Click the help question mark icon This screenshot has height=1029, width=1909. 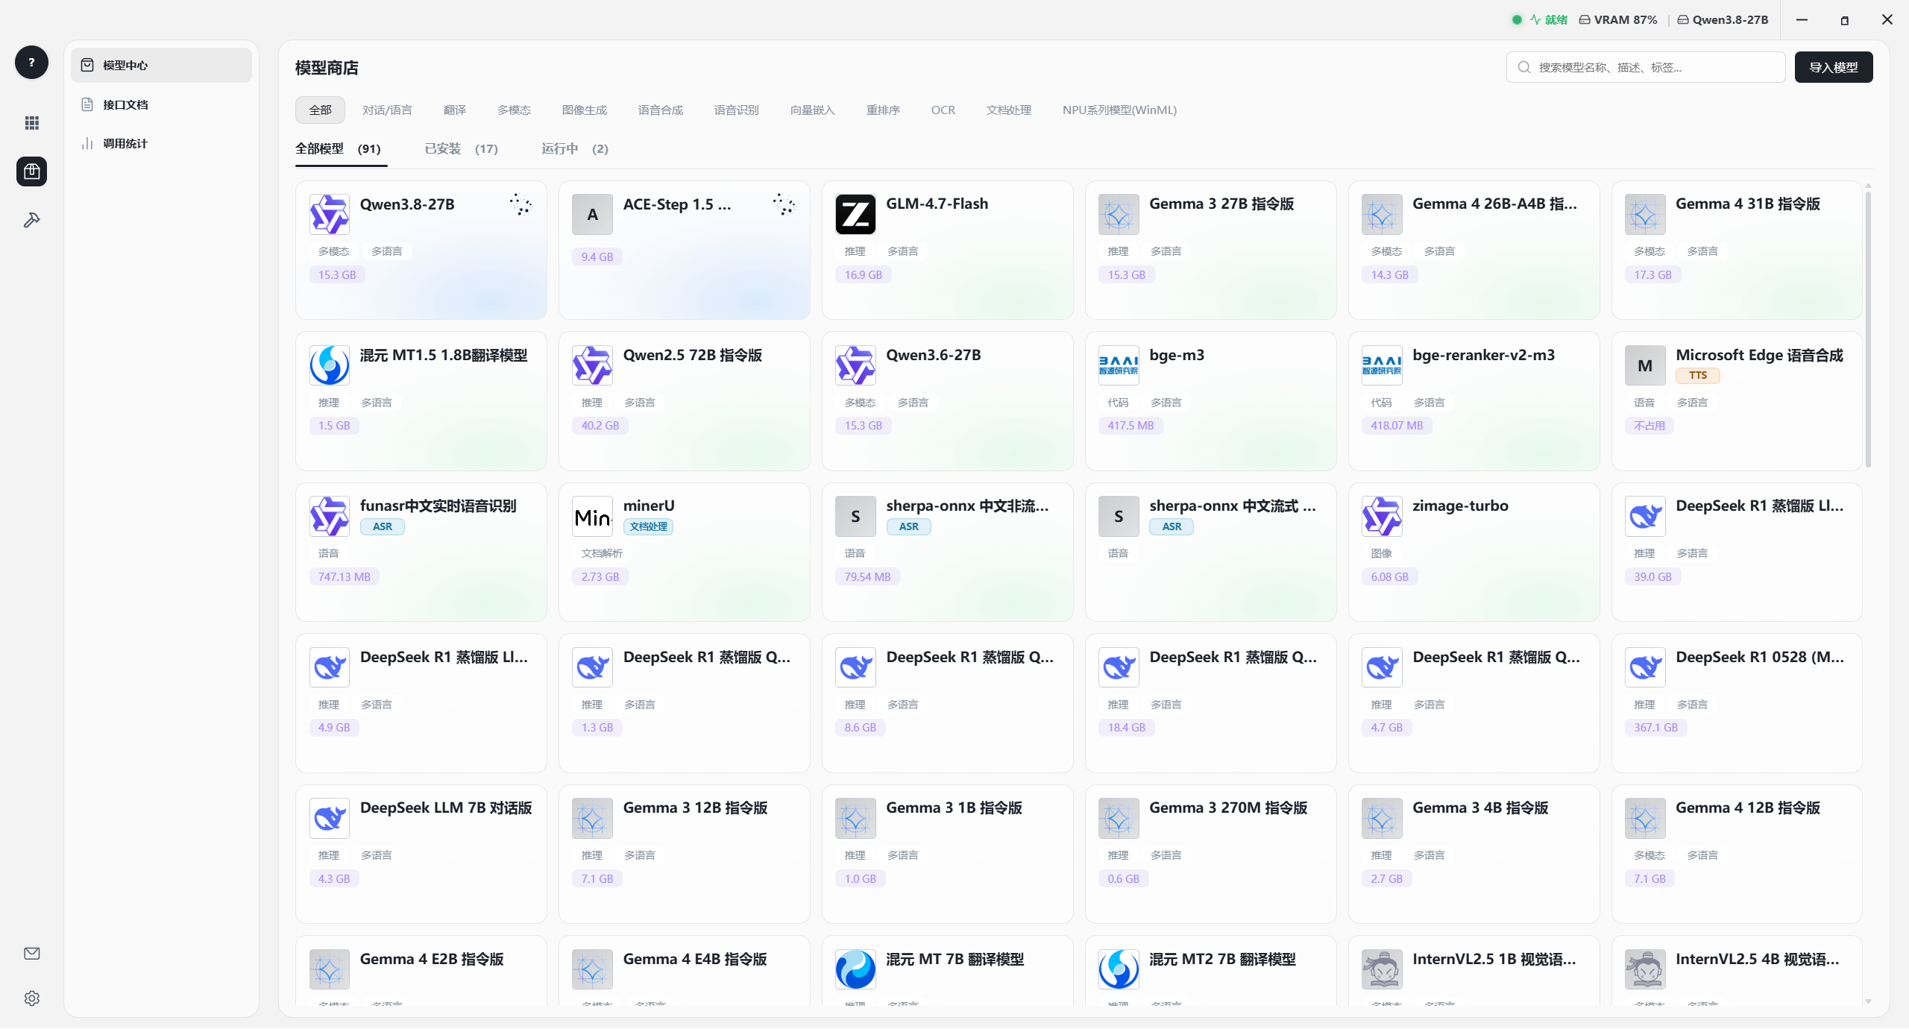click(x=31, y=63)
